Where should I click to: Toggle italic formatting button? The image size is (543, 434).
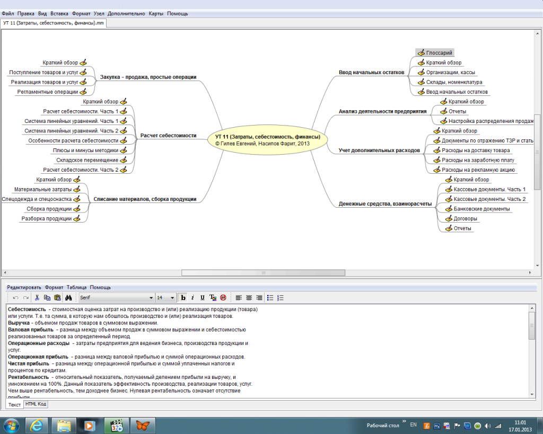pyautogui.click(x=192, y=298)
